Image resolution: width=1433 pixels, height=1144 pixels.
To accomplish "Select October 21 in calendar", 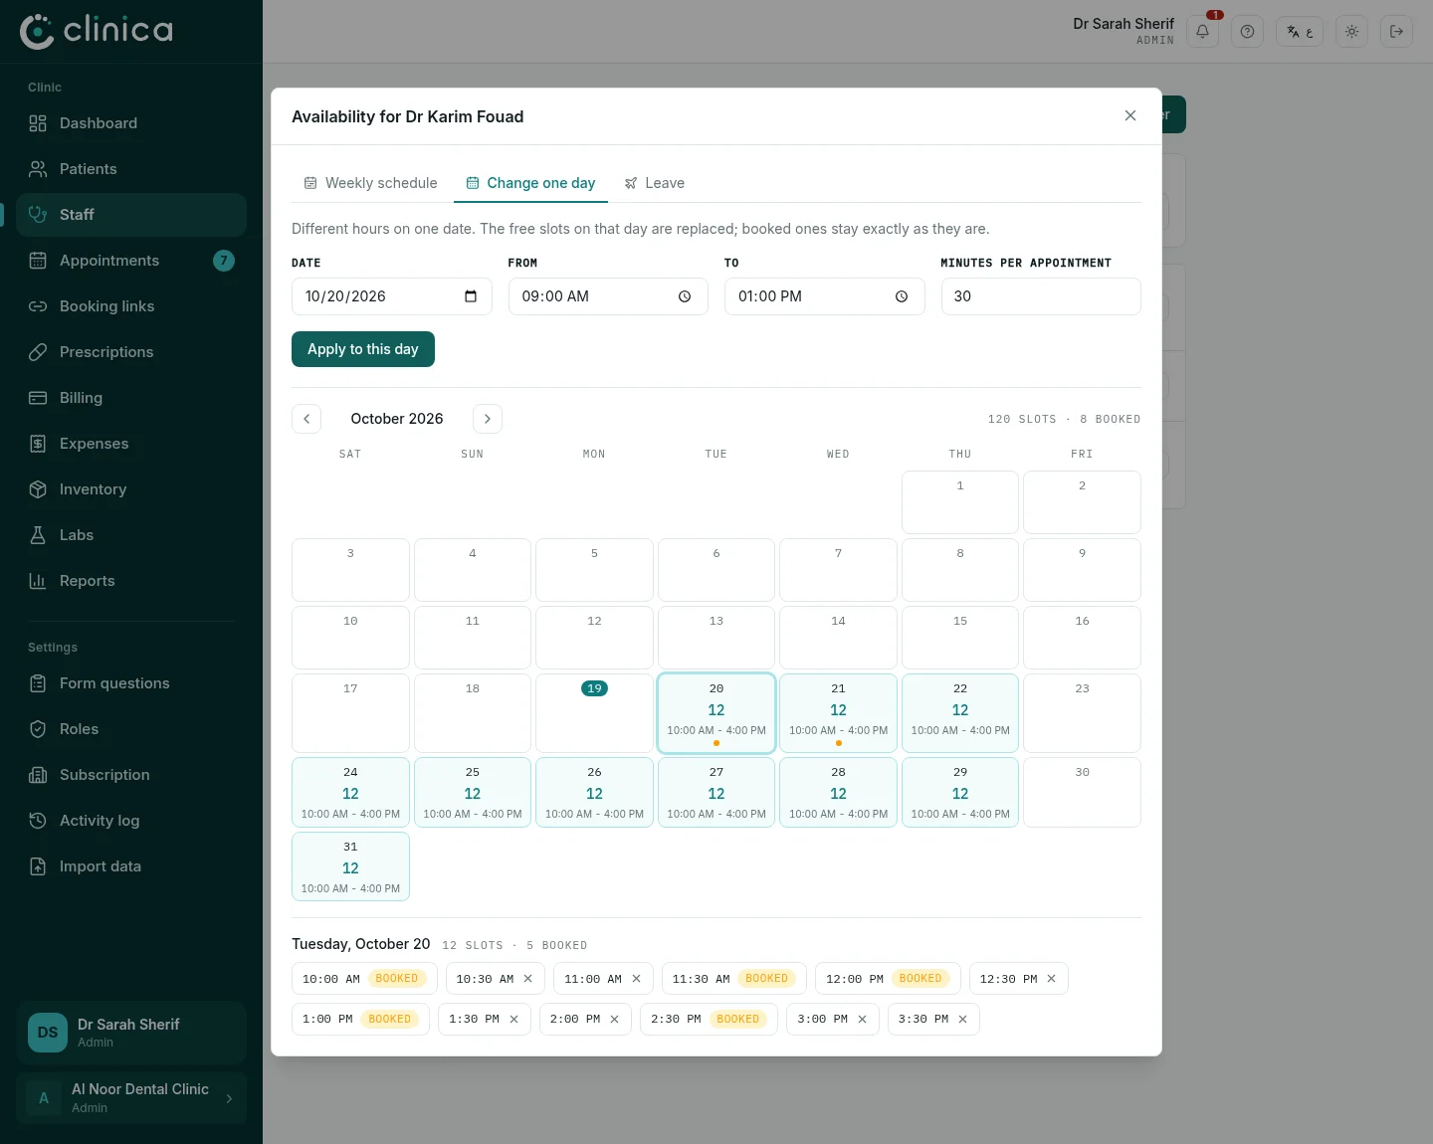I will coord(838,713).
